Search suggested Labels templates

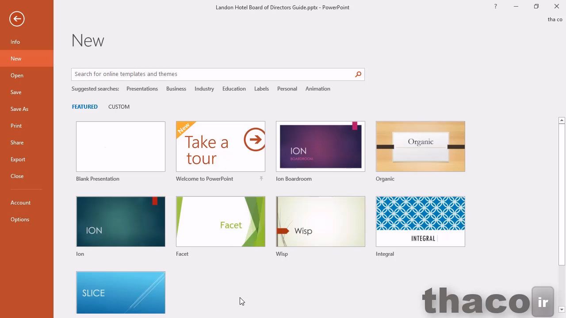(261, 89)
